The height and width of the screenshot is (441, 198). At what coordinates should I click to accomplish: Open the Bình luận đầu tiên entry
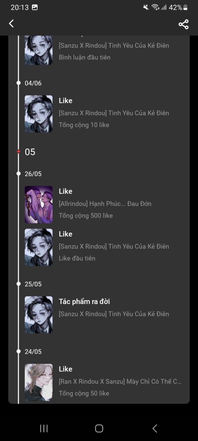104,50
